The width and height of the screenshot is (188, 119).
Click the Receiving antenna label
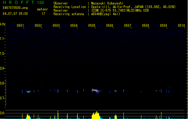(x=69, y=14)
